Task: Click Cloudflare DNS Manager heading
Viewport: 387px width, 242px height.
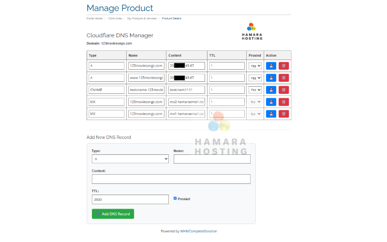Action: coord(119,35)
